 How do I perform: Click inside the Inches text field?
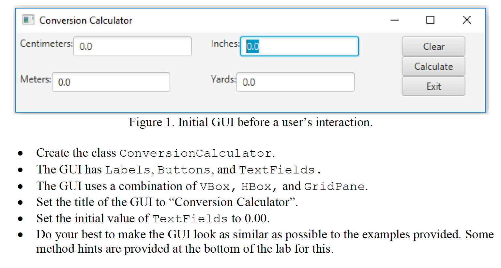coord(299,46)
